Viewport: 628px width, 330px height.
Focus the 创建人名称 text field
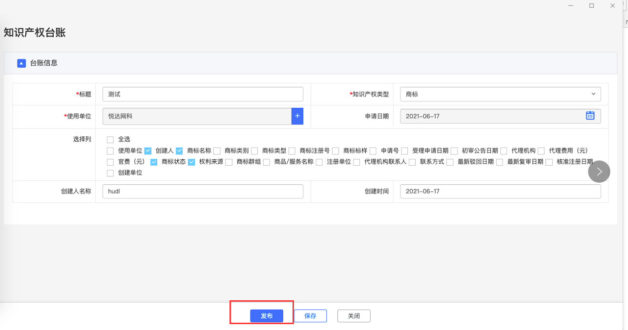point(203,192)
